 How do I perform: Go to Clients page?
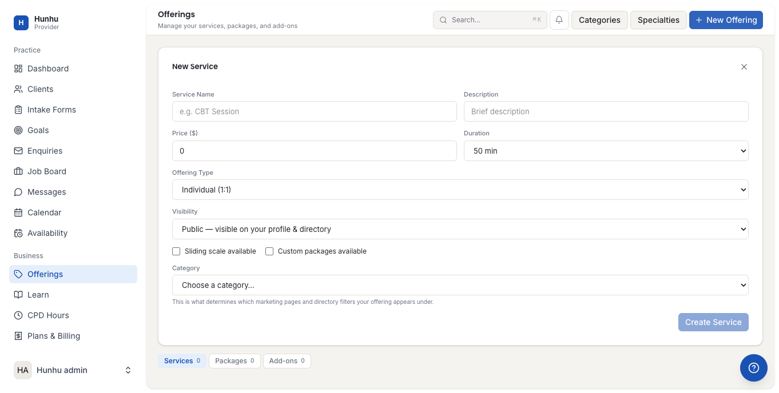pos(73,89)
